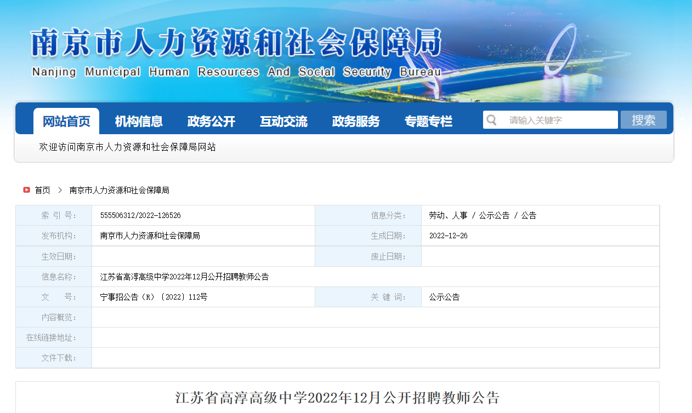Click the breadcrumb chevron arrow after 首页
This screenshot has height=413, width=692.
[x=60, y=190]
